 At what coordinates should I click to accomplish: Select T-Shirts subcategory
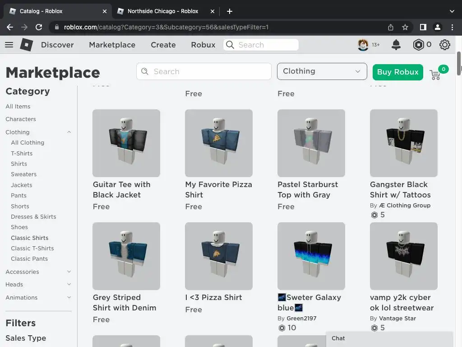click(22, 154)
